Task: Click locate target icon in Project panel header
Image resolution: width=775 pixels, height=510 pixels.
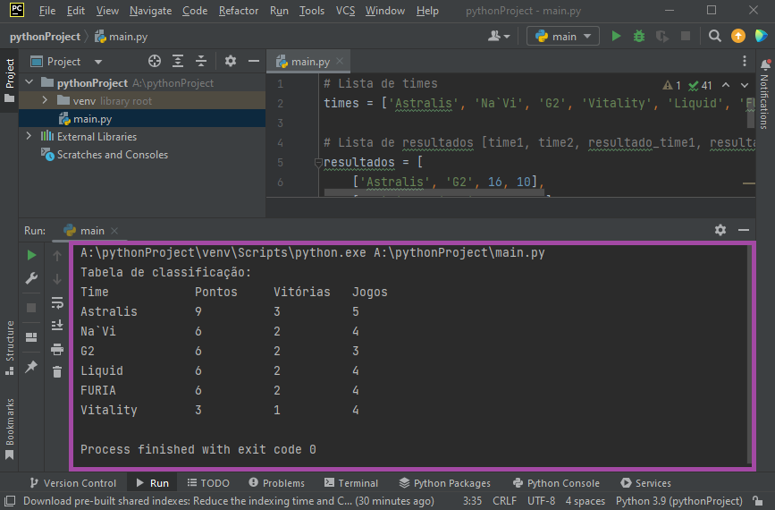Action: pyautogui.click(x=155, y=62)
